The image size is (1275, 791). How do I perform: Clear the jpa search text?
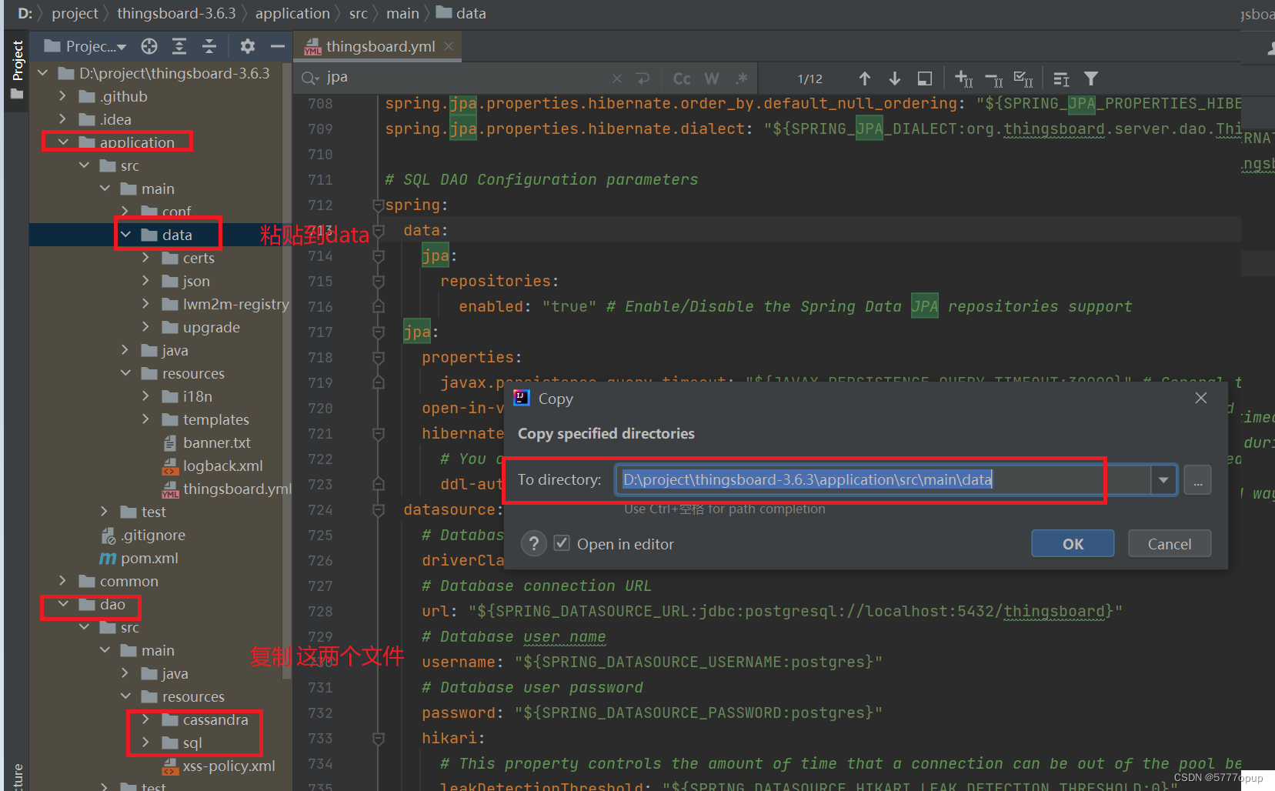tap(617, 78)
